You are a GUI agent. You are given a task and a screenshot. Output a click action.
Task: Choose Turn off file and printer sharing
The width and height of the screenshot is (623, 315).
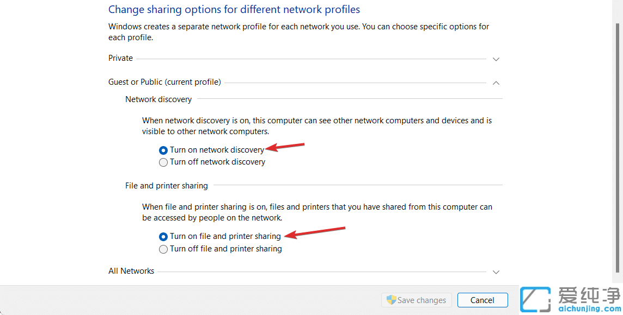click(x=163, y=249)
